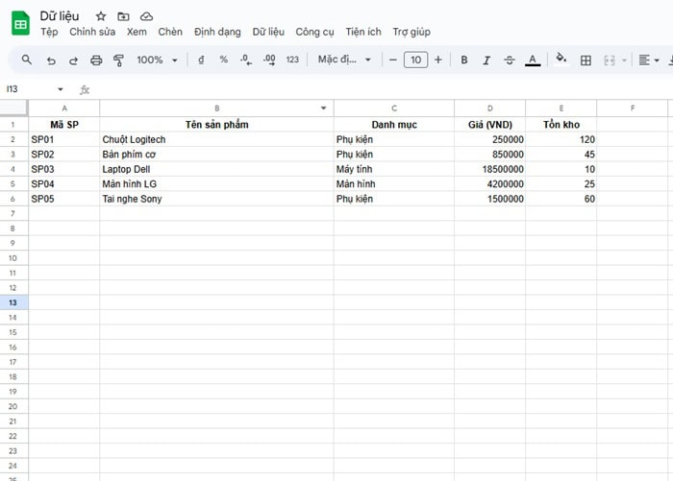Open borders options
Image resolution: width=673 pixels, height=481 pixels.
pos(586,60)
